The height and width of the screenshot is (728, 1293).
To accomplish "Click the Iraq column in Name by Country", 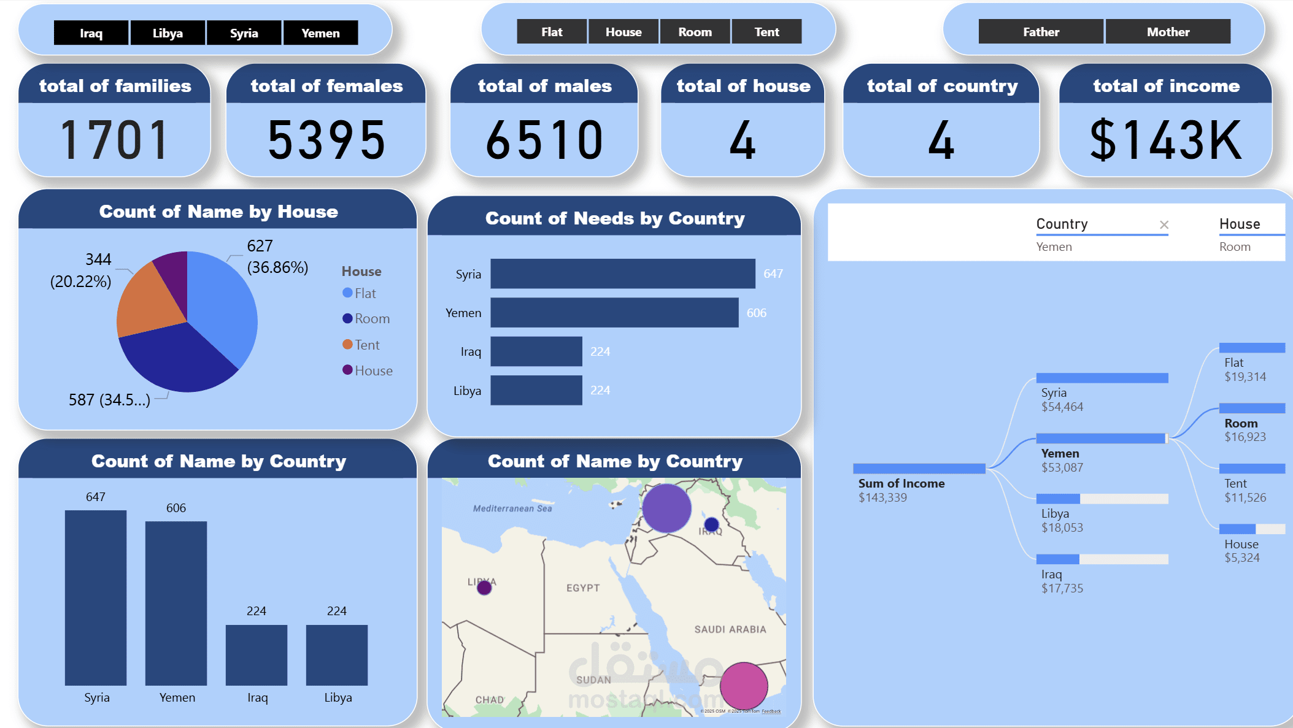I will [x=257, y=655].
